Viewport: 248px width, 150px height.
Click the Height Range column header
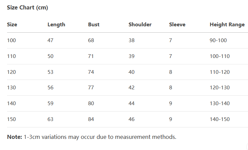coord(227,25)
